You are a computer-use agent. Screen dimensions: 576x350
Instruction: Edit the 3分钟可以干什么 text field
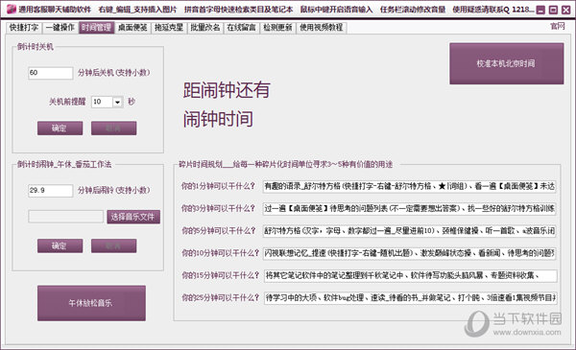pyautogui.click(x=410, y=209)
